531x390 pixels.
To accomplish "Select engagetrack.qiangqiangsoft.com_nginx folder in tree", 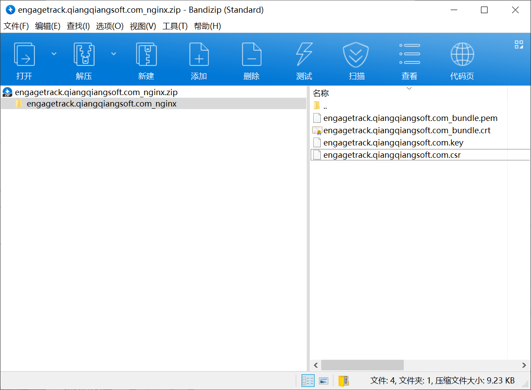I will coord(102,104).
